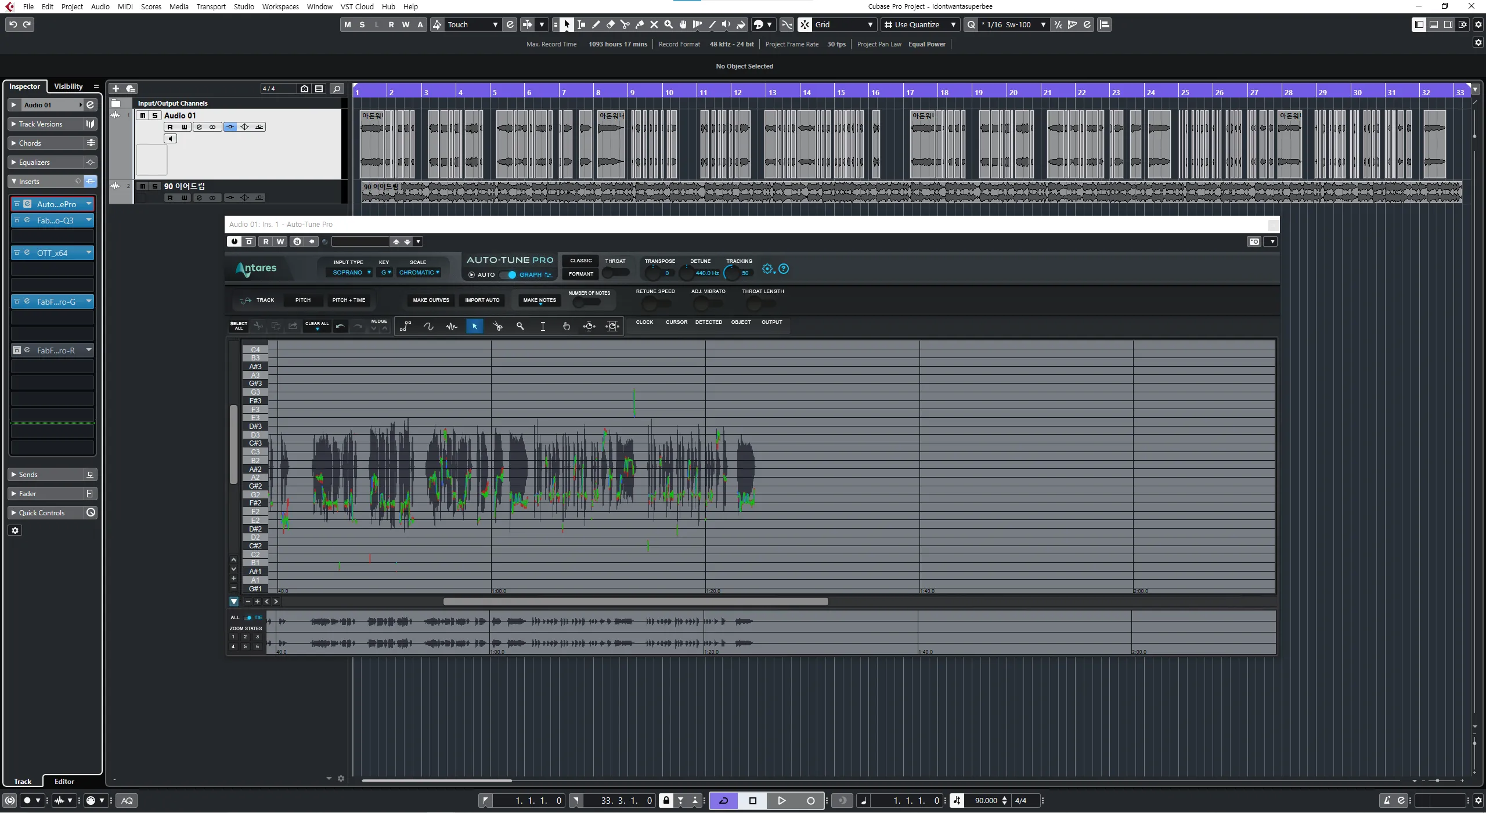
Task: Take plugin snapshot with camera icon
Action: [1254, 241]
